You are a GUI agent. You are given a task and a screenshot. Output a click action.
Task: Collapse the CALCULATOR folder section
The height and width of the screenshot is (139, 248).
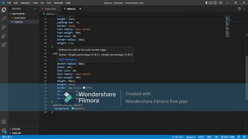[24, 14]
